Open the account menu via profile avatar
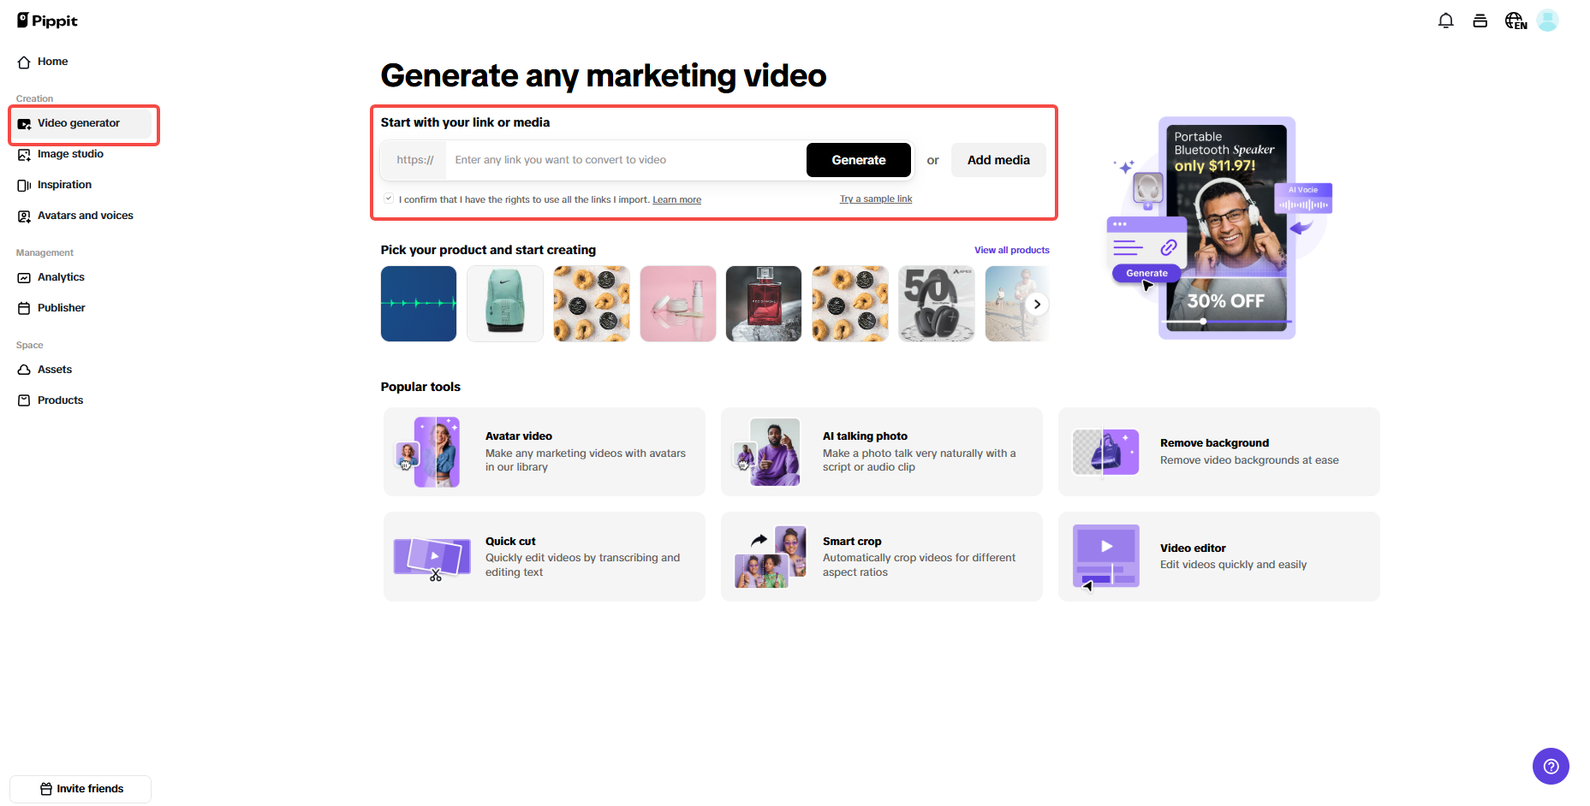Viewport: 1590px width, 806px height. [x=1547, y=20]
